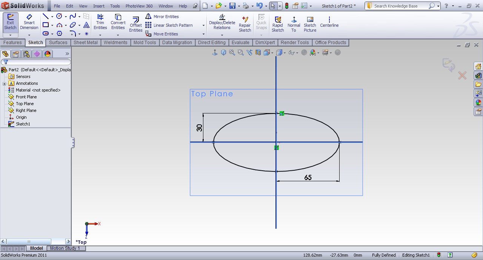Click the Smart Dimension tool
Viewport: 483px width, 260px height.
[x=29, y=22]
